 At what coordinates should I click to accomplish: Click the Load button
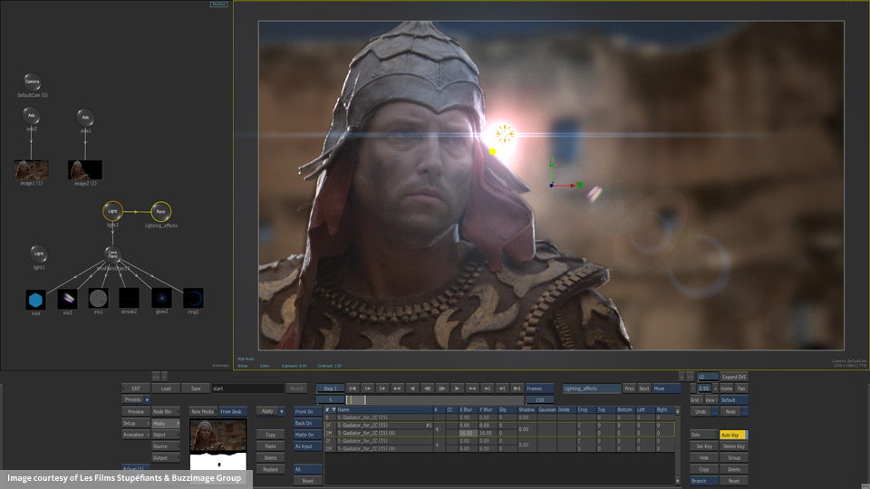click(x=165, y=388)
